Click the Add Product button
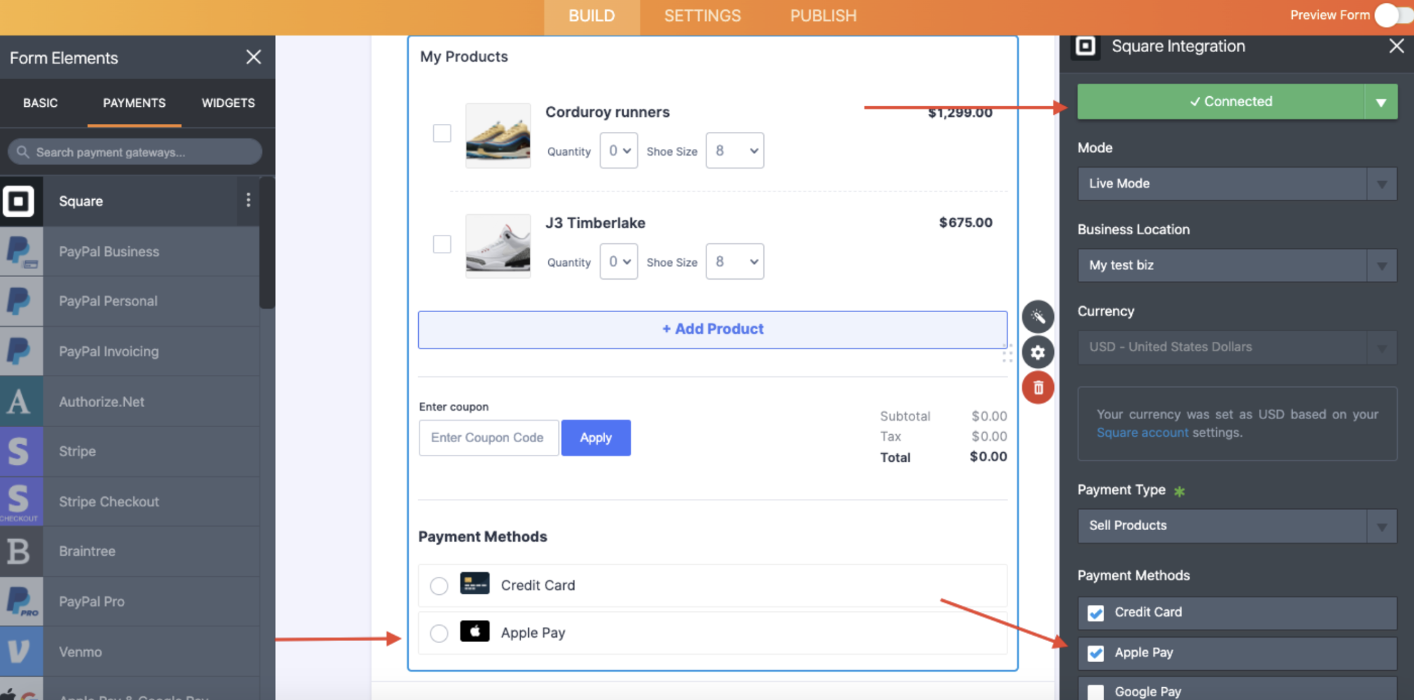Screen dimensions: 1414x700 pyautogui.click(x=712, y=329)
